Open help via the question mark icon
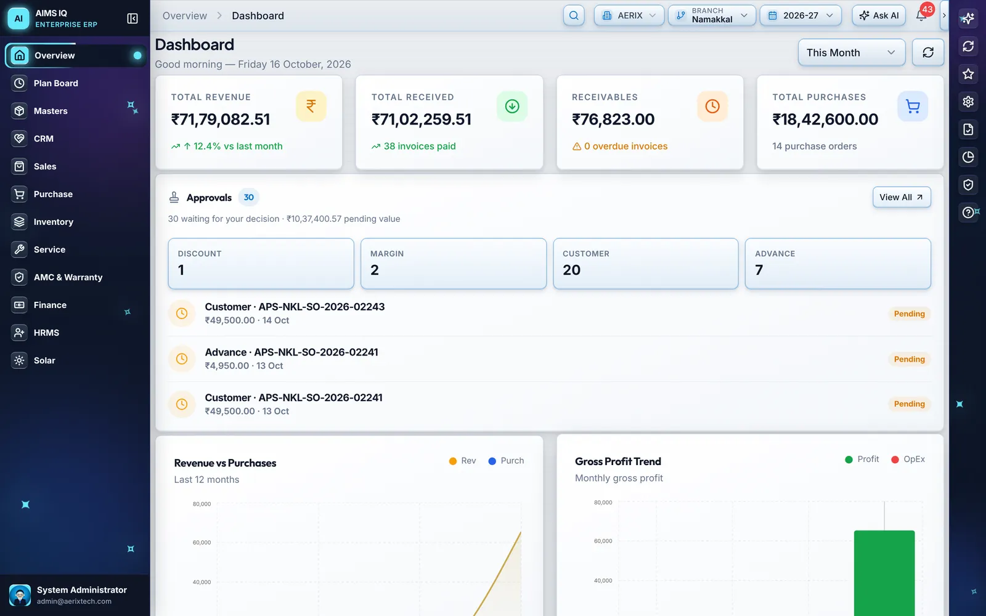 968,213
